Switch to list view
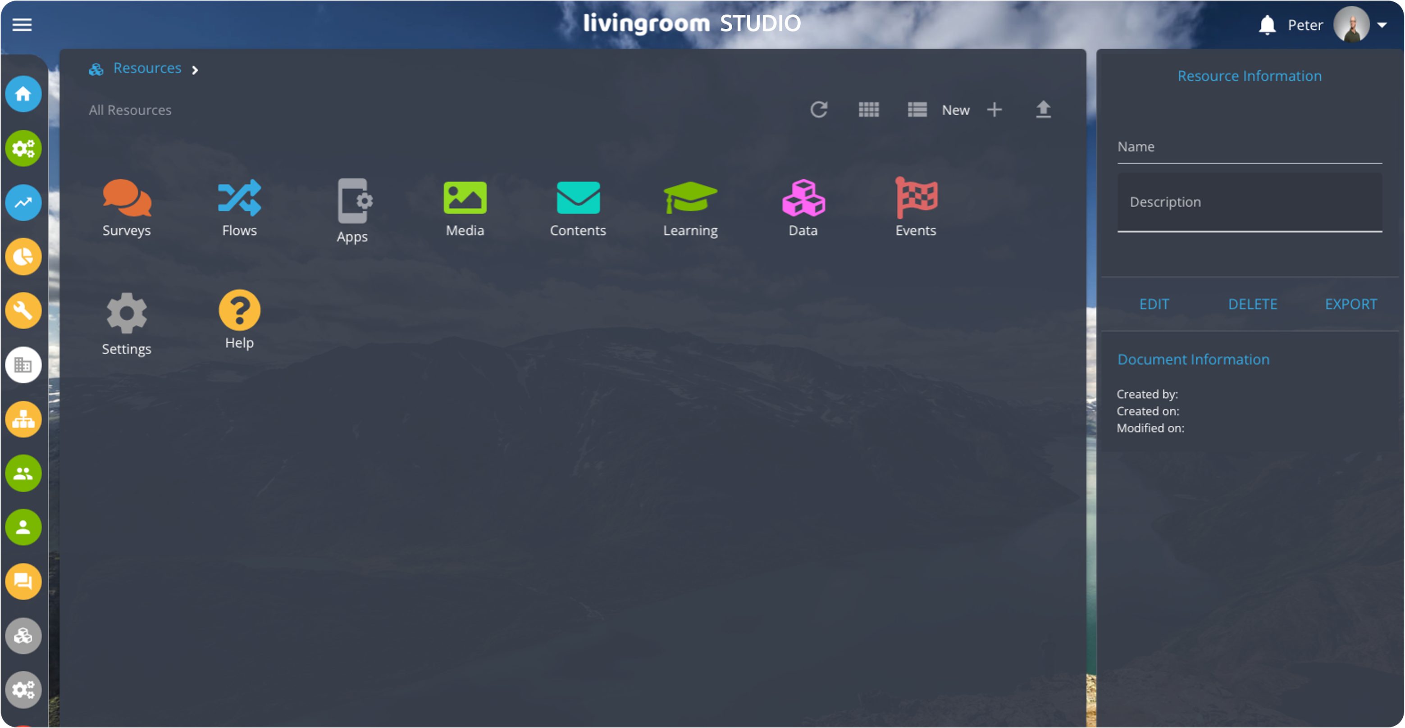 tap(917, 109)
